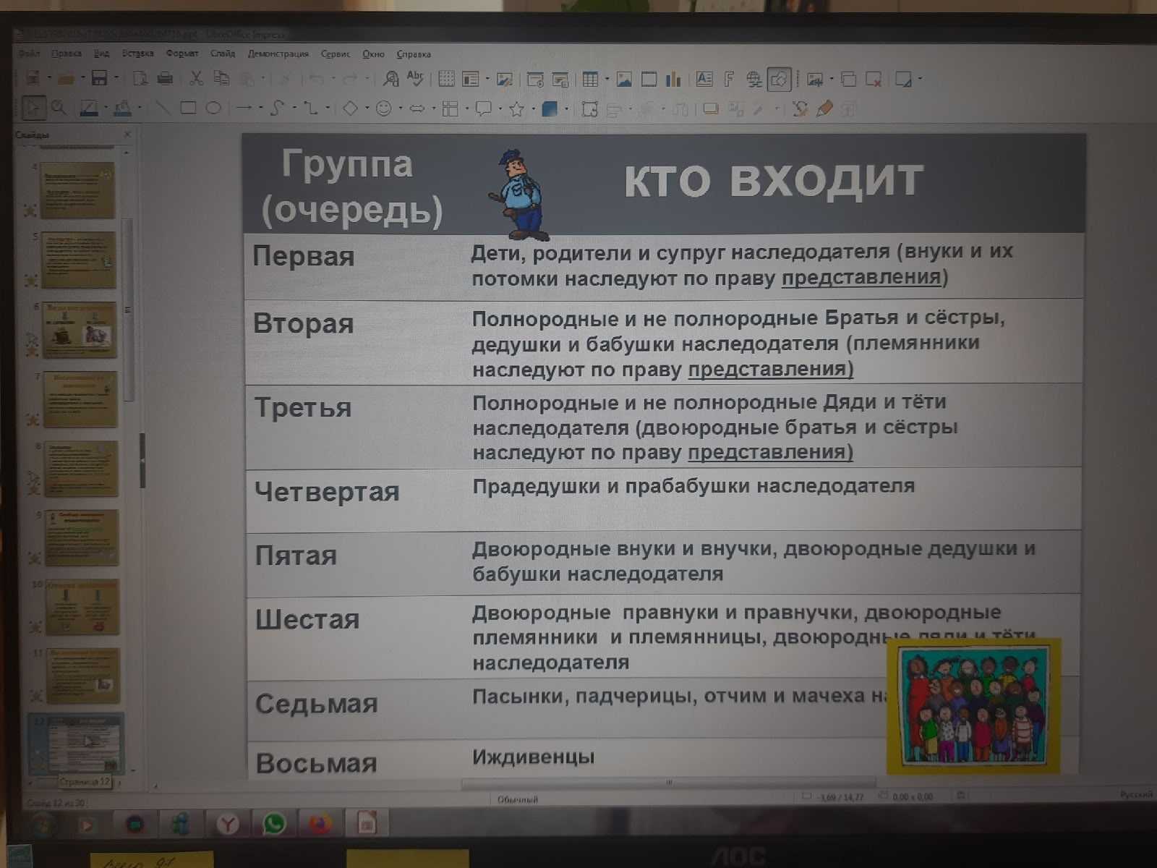Export directly as PDF
The image size is (1157, 868).
[x=141, y=78]
